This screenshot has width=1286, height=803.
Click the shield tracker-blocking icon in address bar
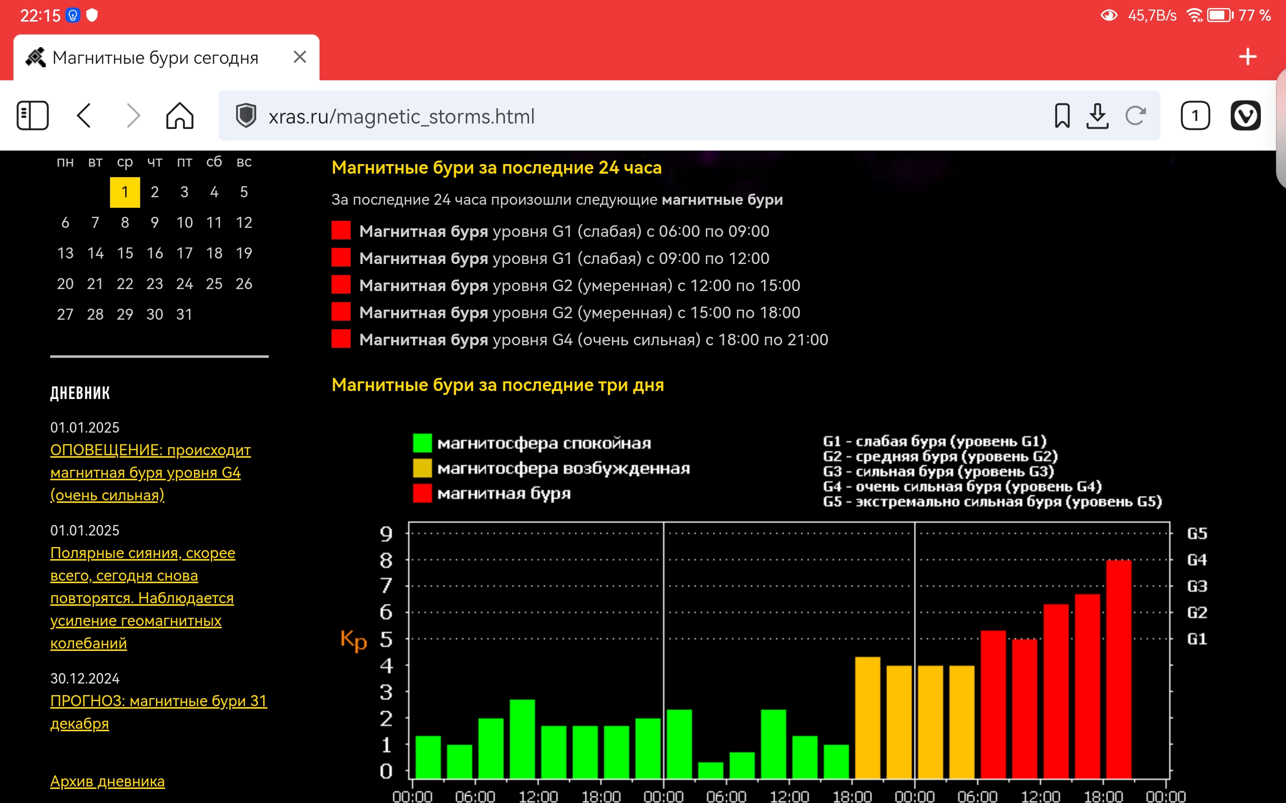[246, 116]
